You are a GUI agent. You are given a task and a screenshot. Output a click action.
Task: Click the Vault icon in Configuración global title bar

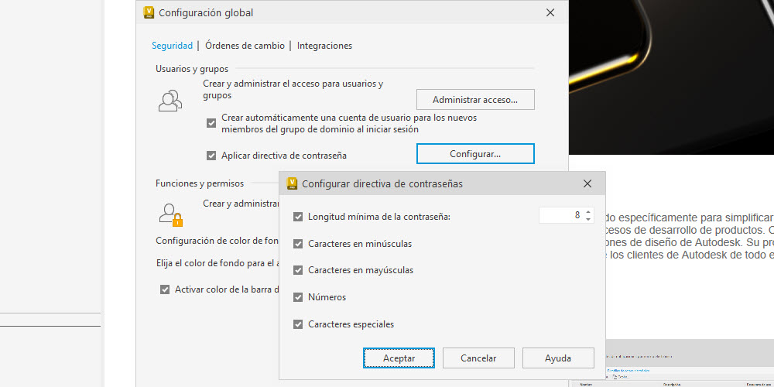149,13
